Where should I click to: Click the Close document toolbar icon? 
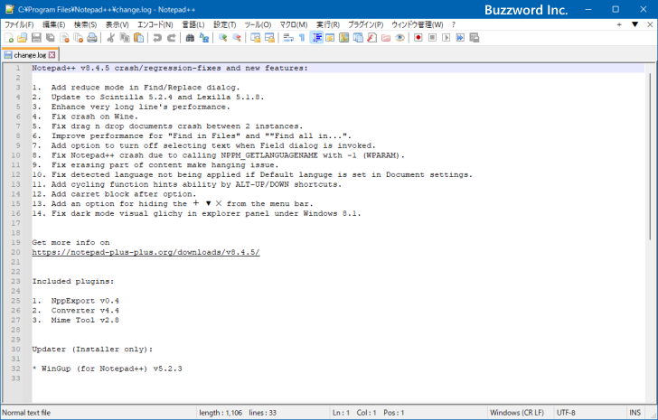tap(65, 38)
